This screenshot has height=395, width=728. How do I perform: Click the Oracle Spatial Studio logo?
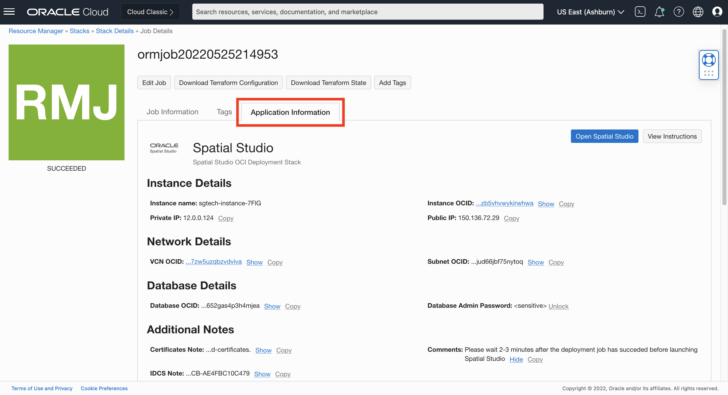[164, 147]
